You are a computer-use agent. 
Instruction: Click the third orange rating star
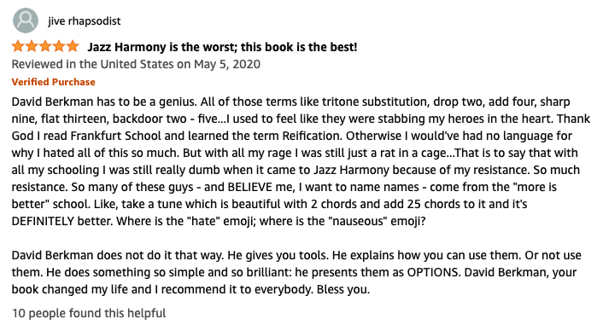tap(45, 47)
